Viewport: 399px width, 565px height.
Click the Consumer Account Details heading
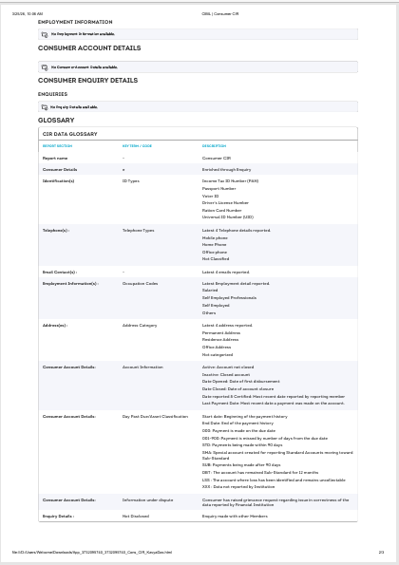click(89, 48)
